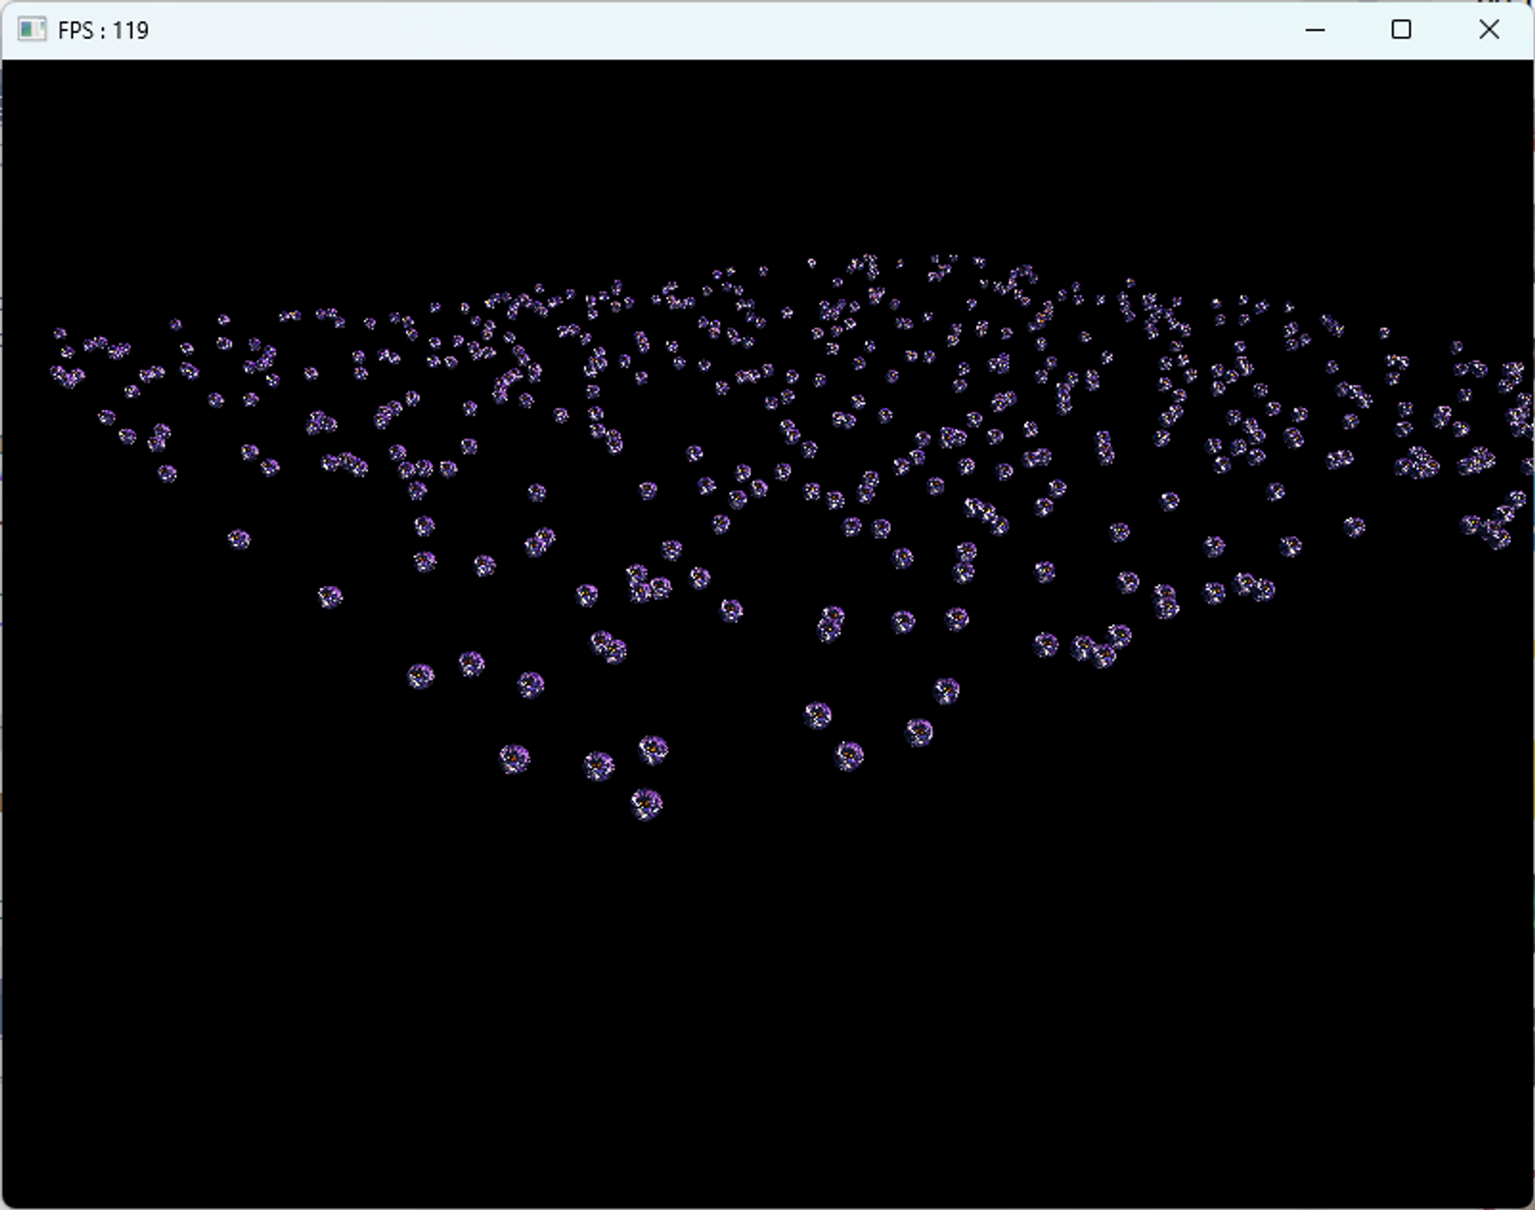Click the leftmost sphere of the lower-right foursome
The height and width of the screenshot is (1210, 1535).
point(817,716)
